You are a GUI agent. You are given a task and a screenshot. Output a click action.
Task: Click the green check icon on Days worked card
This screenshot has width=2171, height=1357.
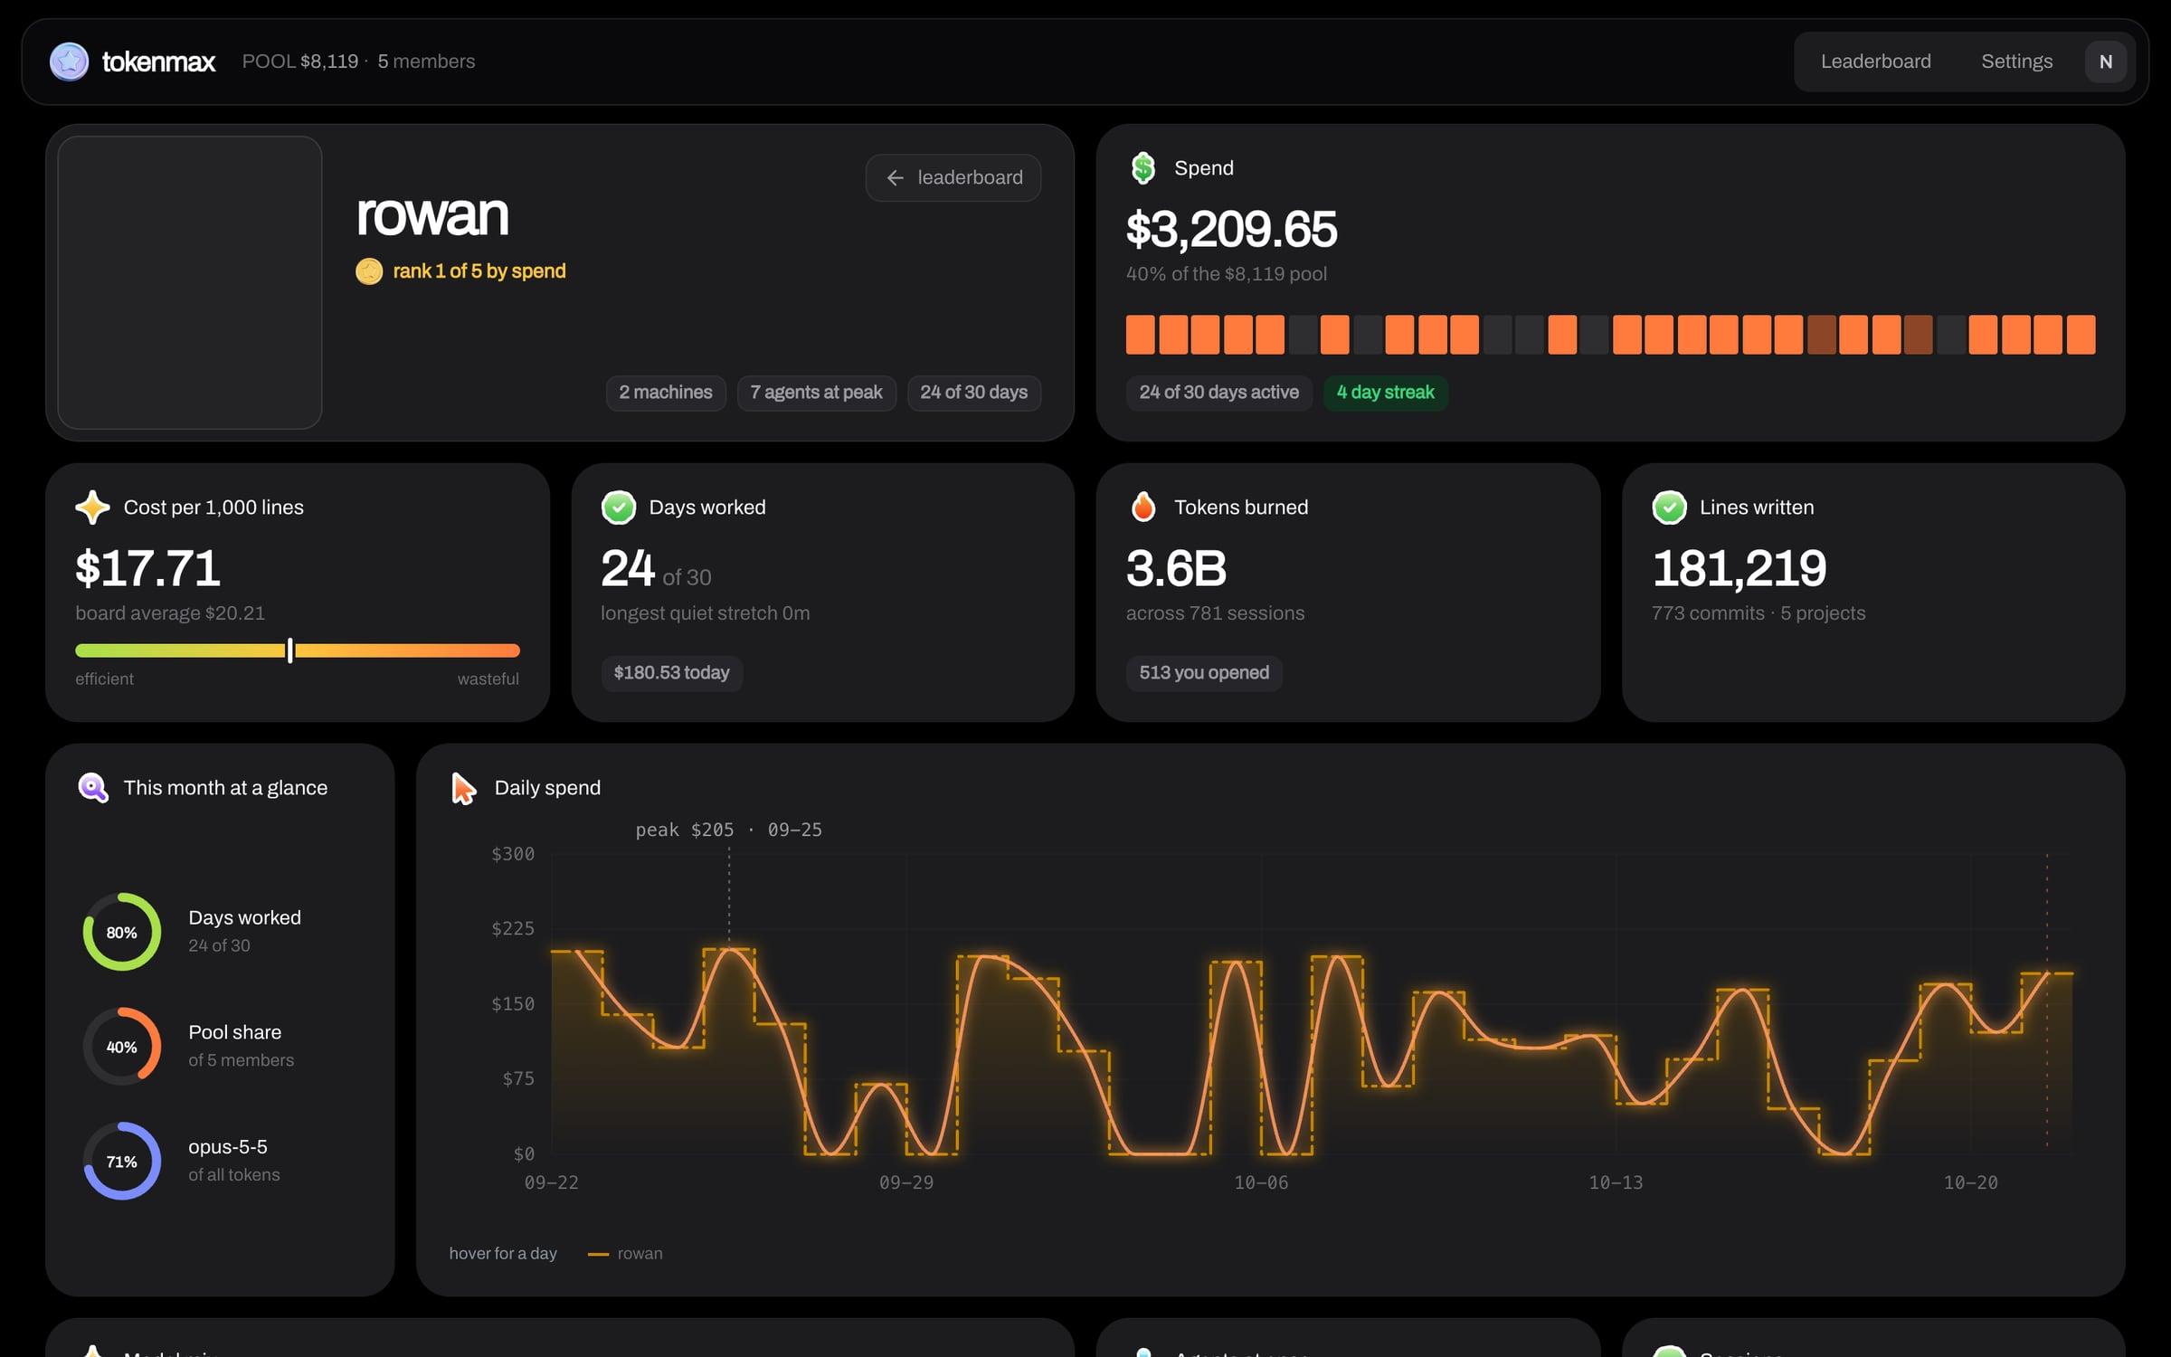point(619,508)
